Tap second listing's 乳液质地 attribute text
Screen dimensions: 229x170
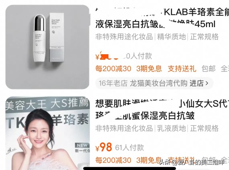[171, 128]
